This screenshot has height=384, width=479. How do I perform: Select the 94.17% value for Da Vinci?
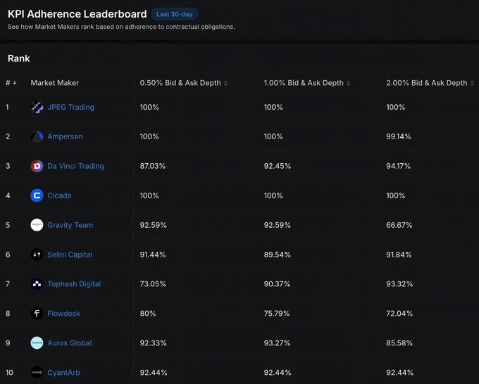click(x=398, y=166)
